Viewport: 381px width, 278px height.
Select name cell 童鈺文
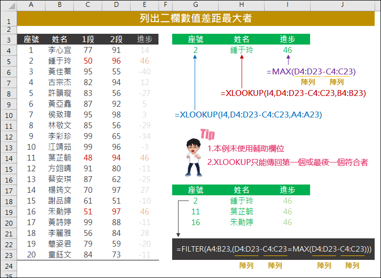tap(60, 255)
